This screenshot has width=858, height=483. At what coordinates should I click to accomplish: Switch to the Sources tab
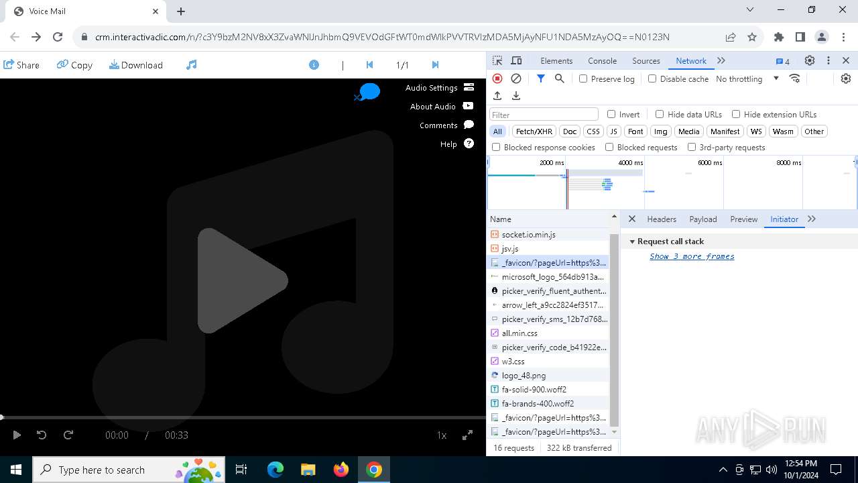[646, 60]
